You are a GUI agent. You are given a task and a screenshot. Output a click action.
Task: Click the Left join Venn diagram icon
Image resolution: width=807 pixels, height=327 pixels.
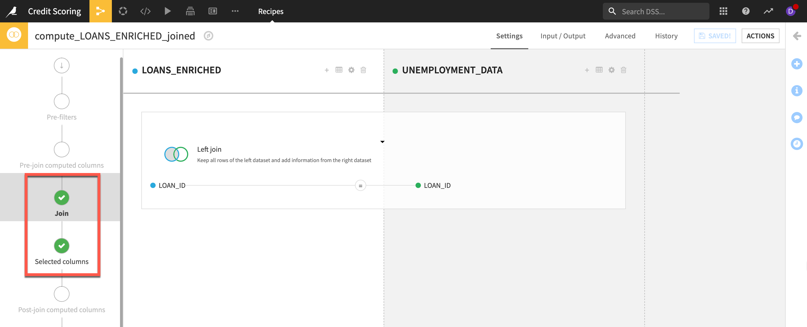click(176, 154)
